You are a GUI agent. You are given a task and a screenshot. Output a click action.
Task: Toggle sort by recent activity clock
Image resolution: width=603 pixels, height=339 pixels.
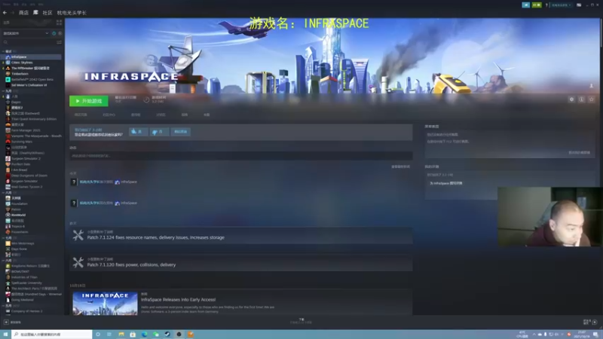[x=54, y=33]
